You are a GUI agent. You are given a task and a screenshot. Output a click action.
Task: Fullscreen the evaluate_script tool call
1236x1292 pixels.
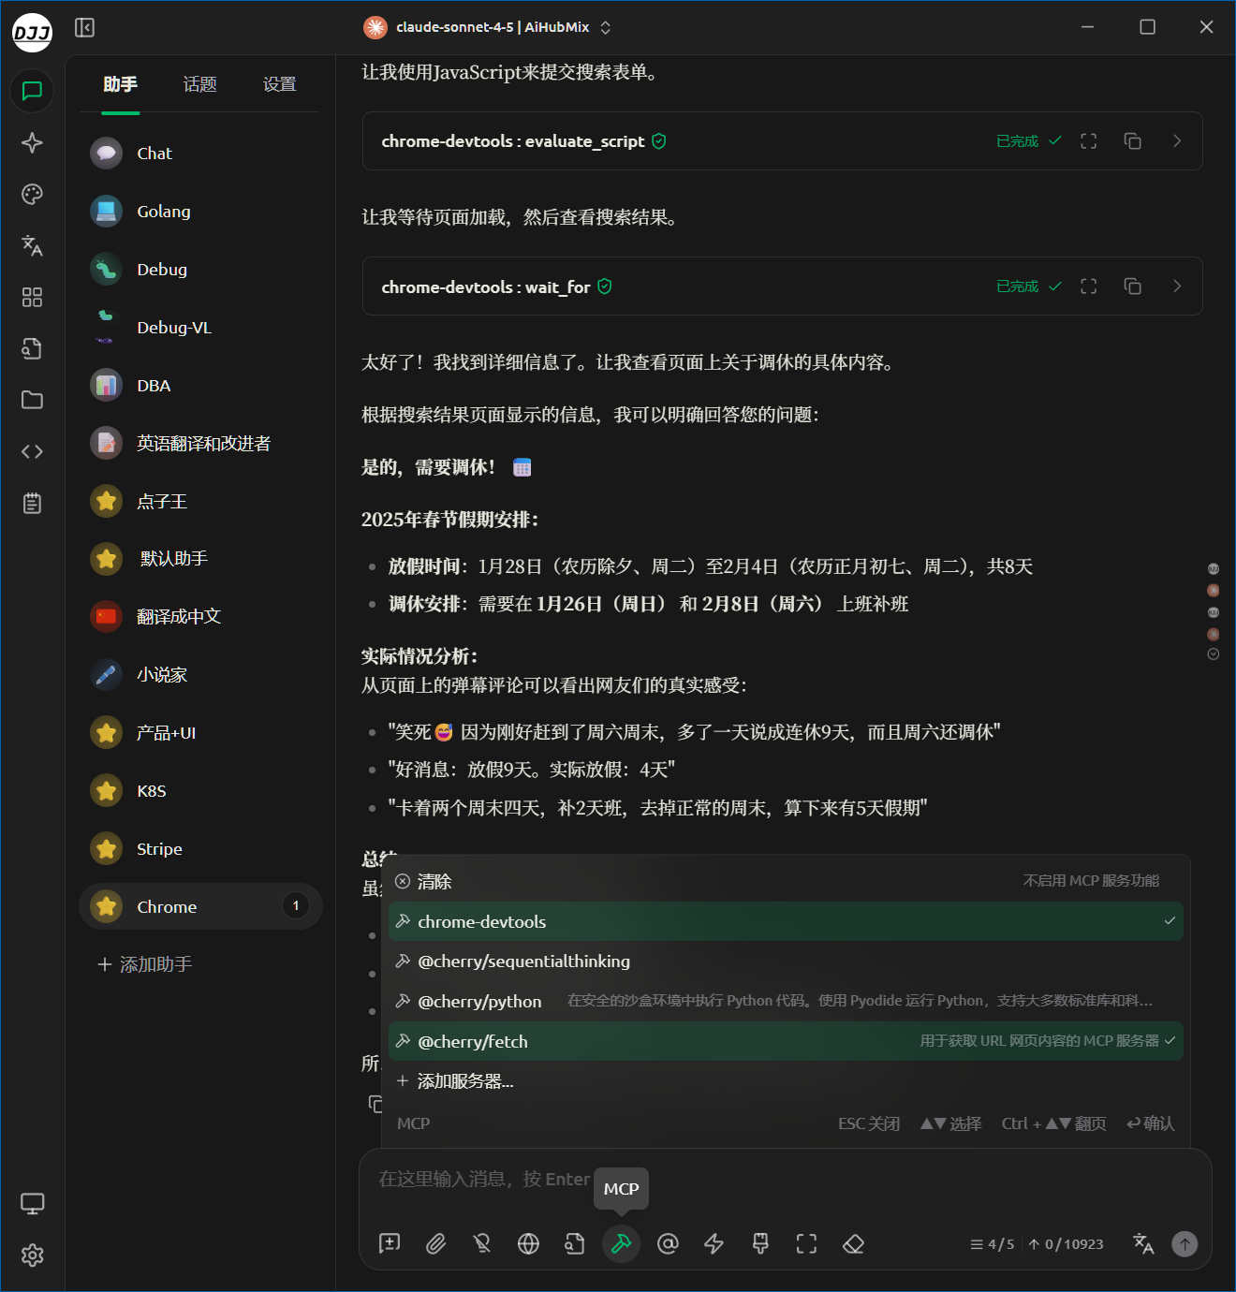(1088, 141)
